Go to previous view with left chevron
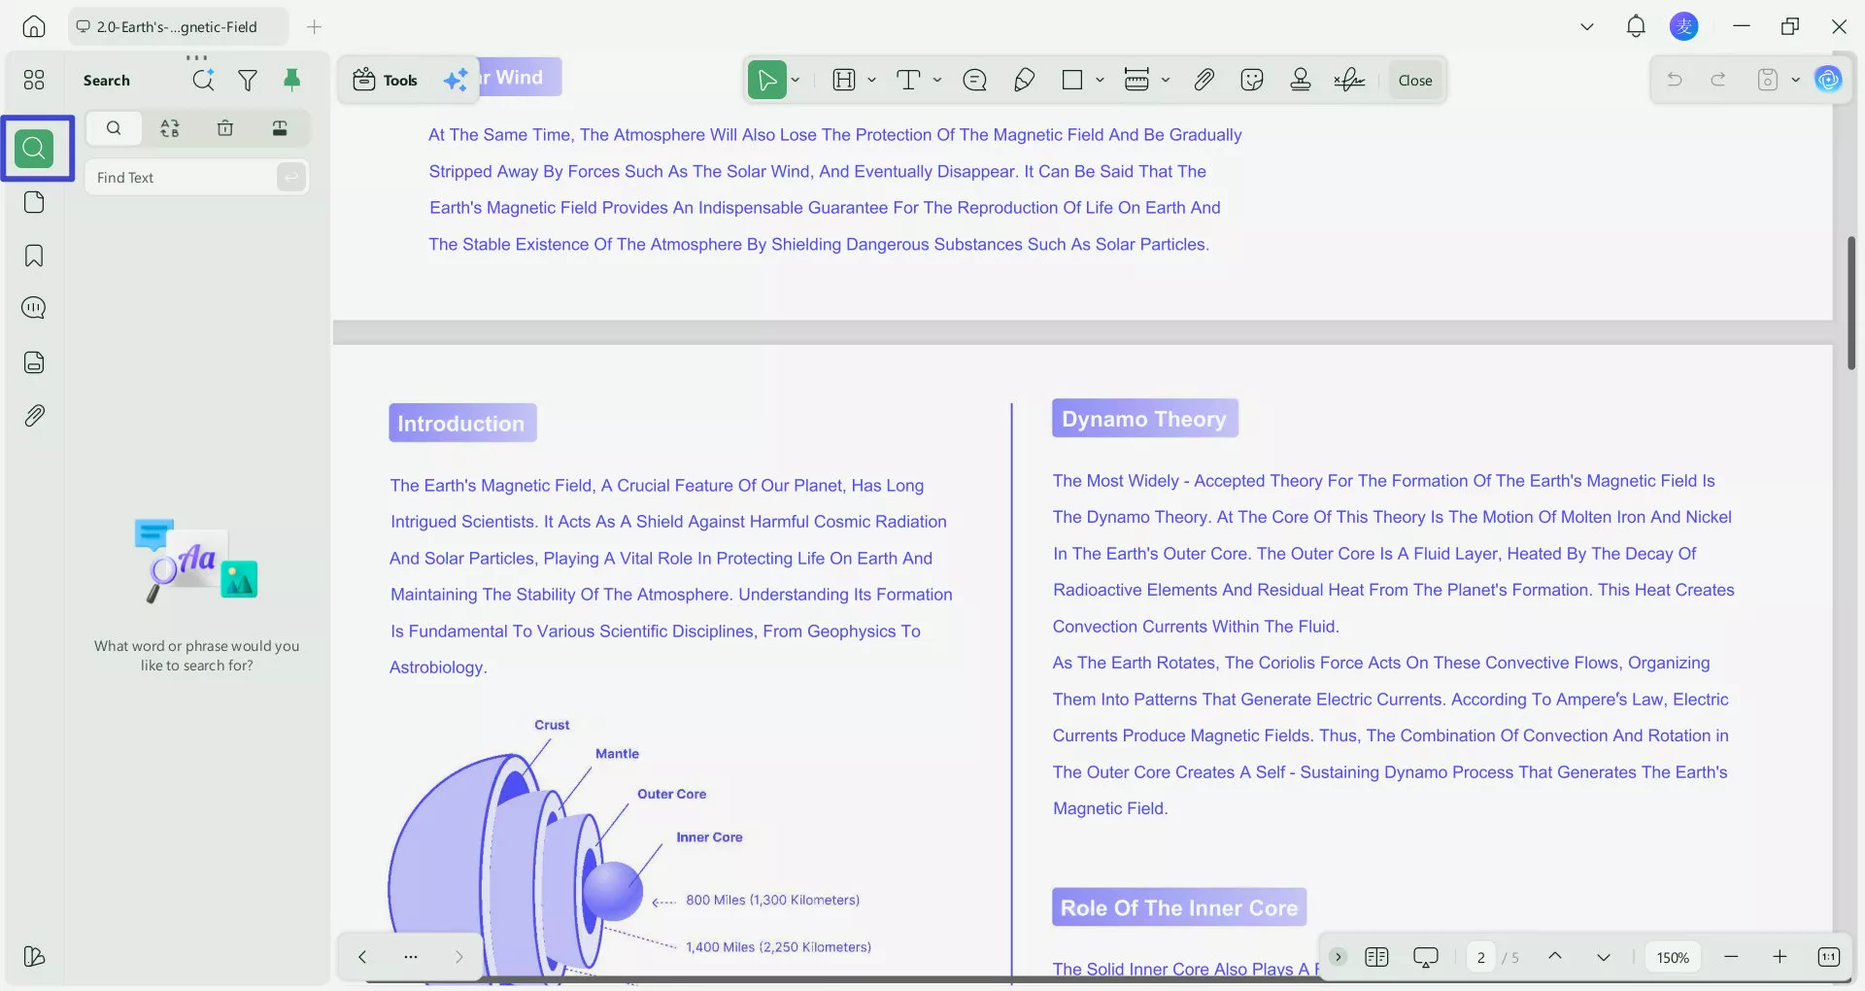1865x991 pixels. click(362, 957)
